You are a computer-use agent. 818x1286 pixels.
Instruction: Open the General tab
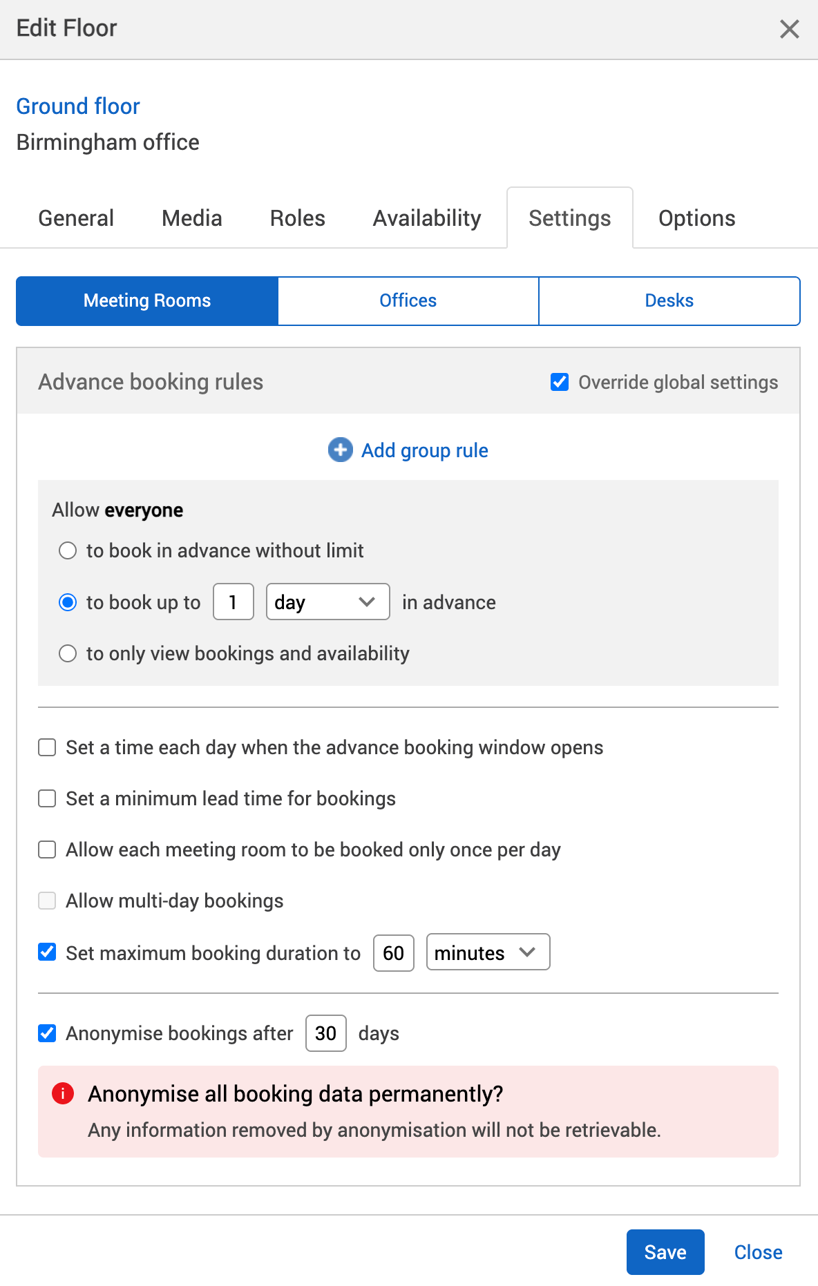(x=76, y=218)
